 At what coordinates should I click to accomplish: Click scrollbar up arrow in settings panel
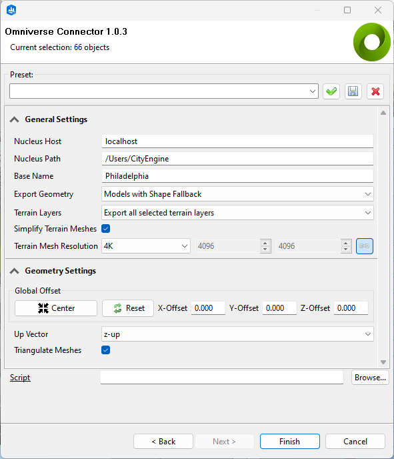point(383,113)
